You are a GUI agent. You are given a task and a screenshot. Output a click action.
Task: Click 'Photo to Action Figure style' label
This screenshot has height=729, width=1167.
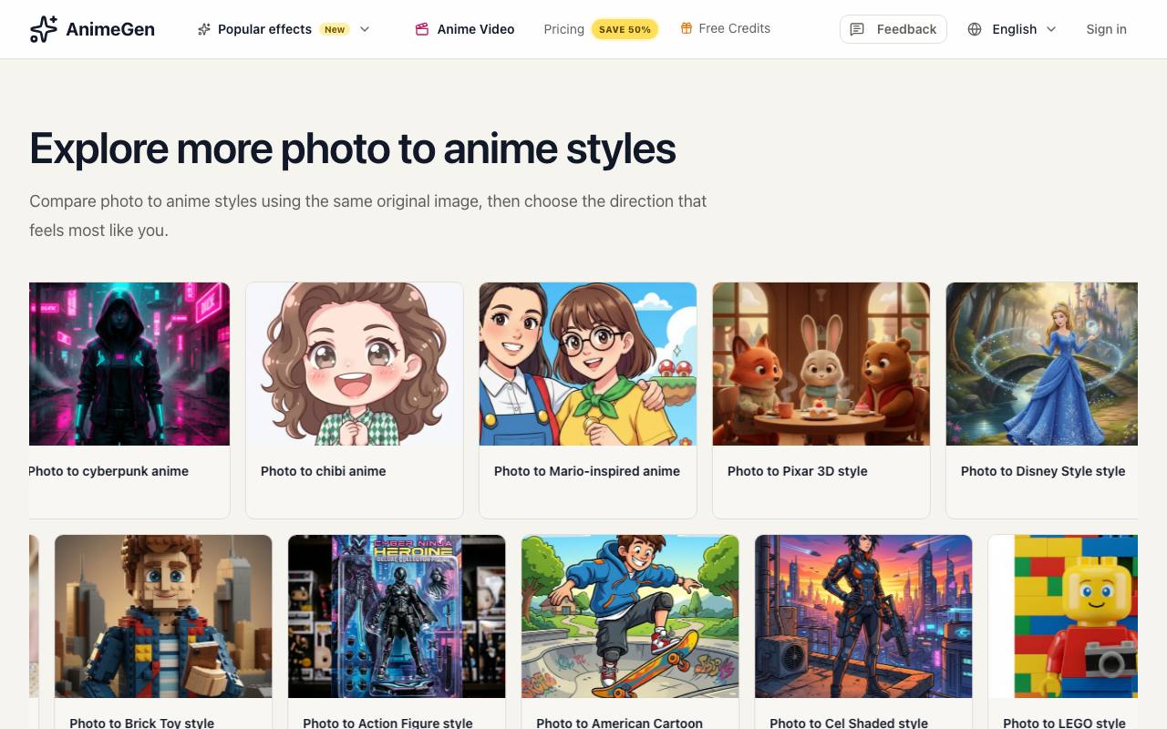point(387,723)
